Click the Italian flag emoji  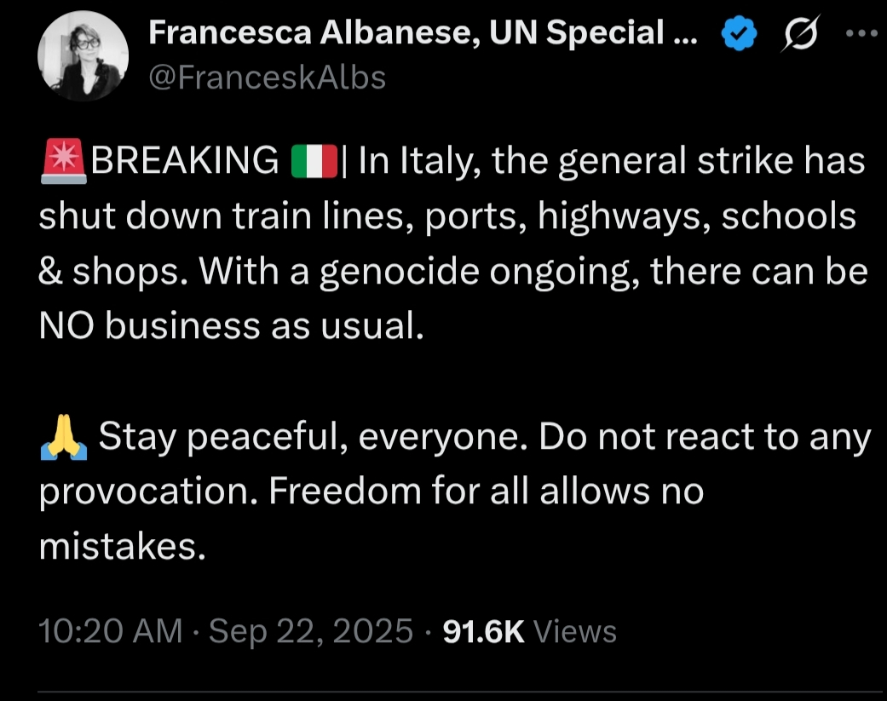click(314, 160)
